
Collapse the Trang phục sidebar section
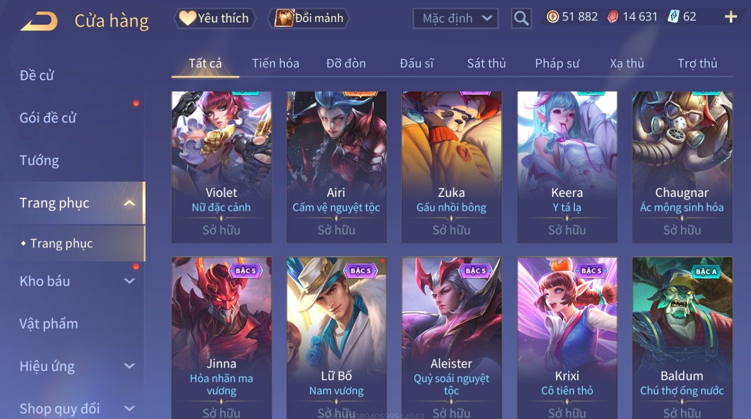click(129, 203)
